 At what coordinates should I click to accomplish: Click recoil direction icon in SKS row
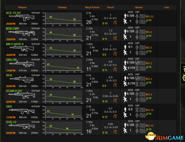click(110, 112)
